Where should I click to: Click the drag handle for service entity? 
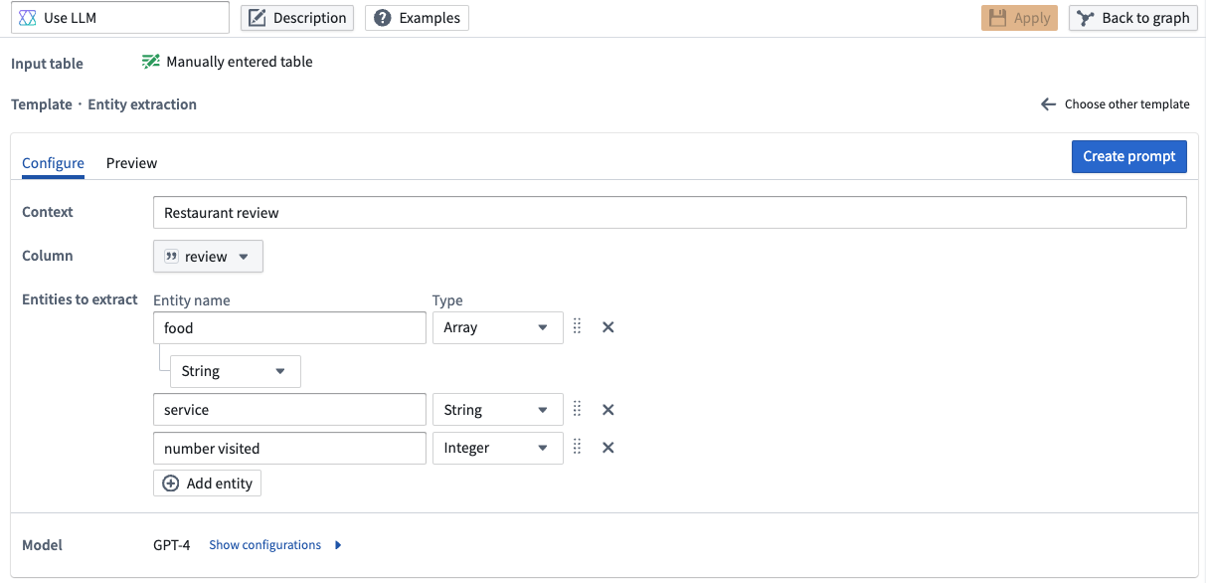point(578,410)
